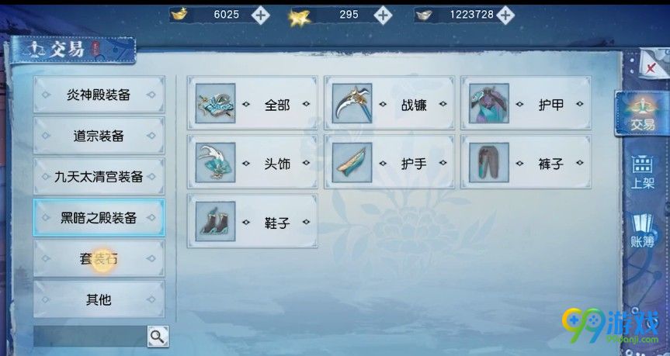
Task: Open the 裤子 pants category
Action: click(526, 162)
